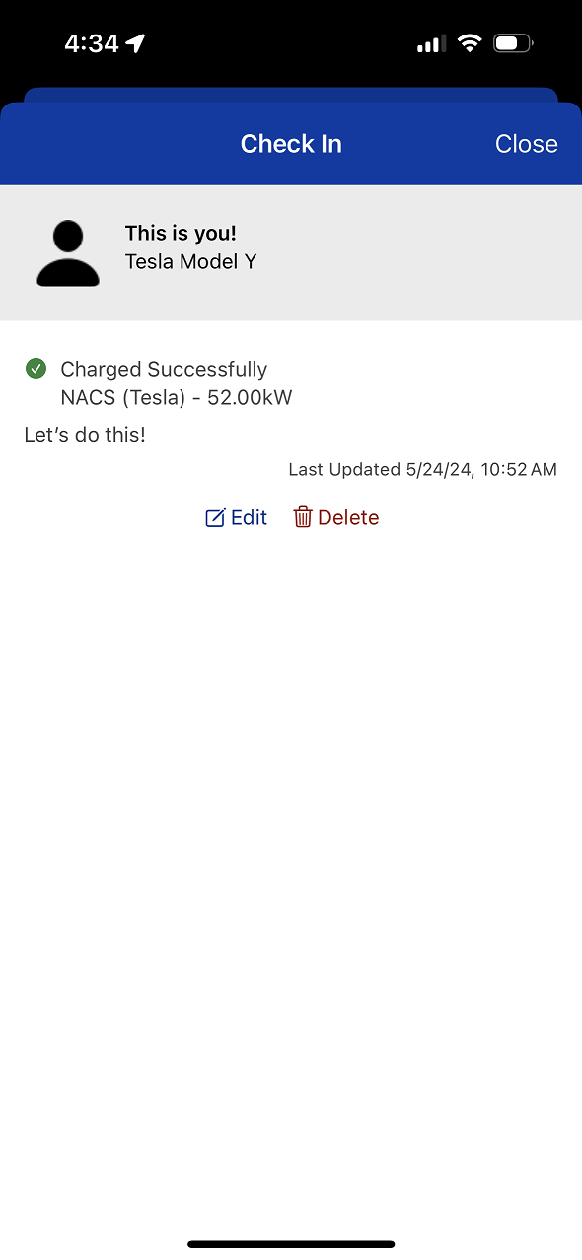The width and height of the screenshot is (582, 1260).
Task: Tap the Check In header title
Action: pos(291,144)
